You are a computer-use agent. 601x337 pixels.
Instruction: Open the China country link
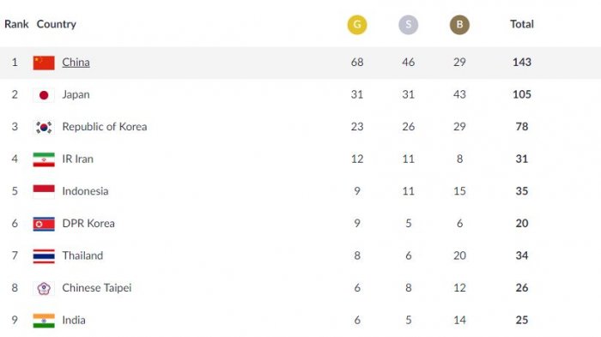pos(76,63)
